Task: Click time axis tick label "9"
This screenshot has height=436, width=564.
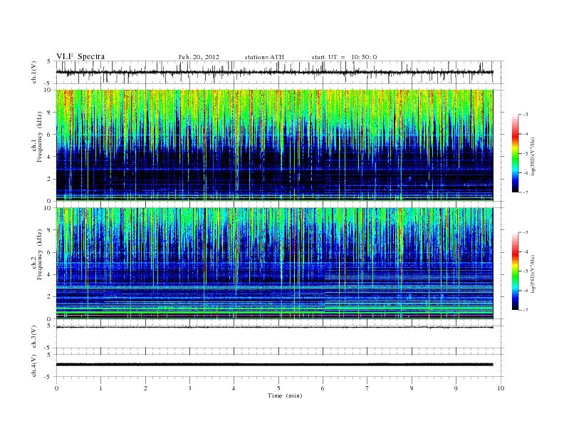Action: [456, 388]
